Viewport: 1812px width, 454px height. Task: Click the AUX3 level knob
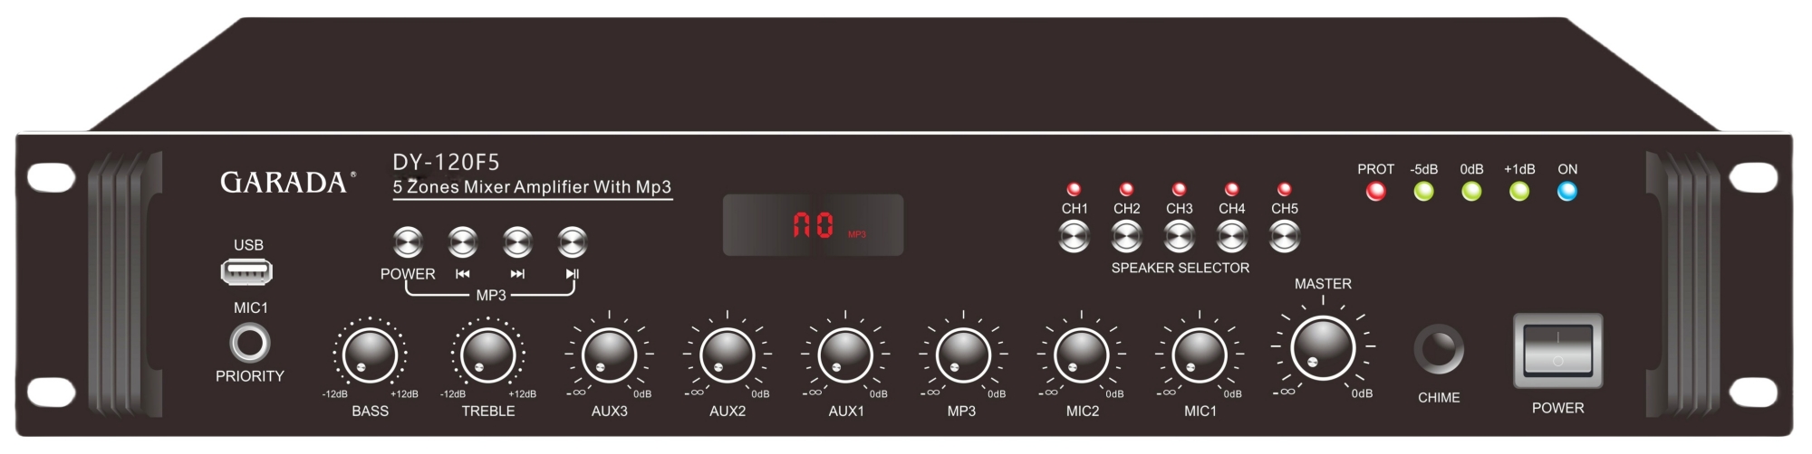click(609, 354)
